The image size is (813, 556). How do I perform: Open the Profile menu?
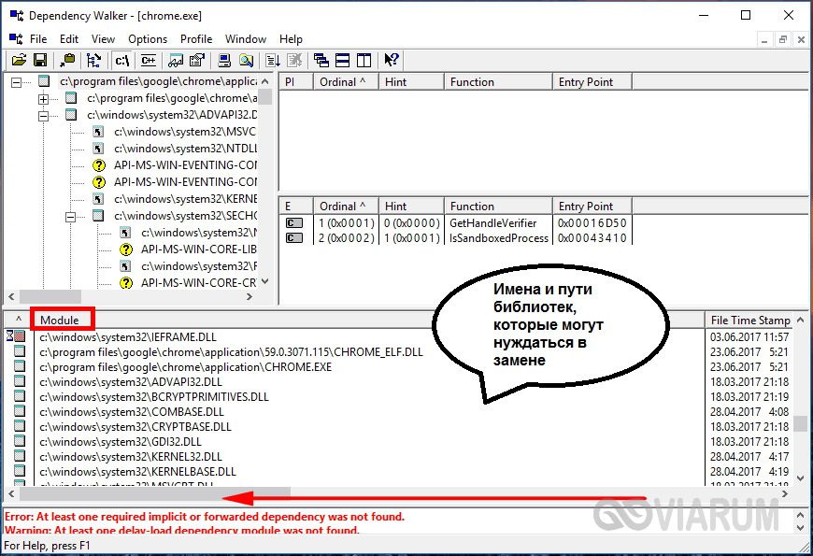click(196, 39)
